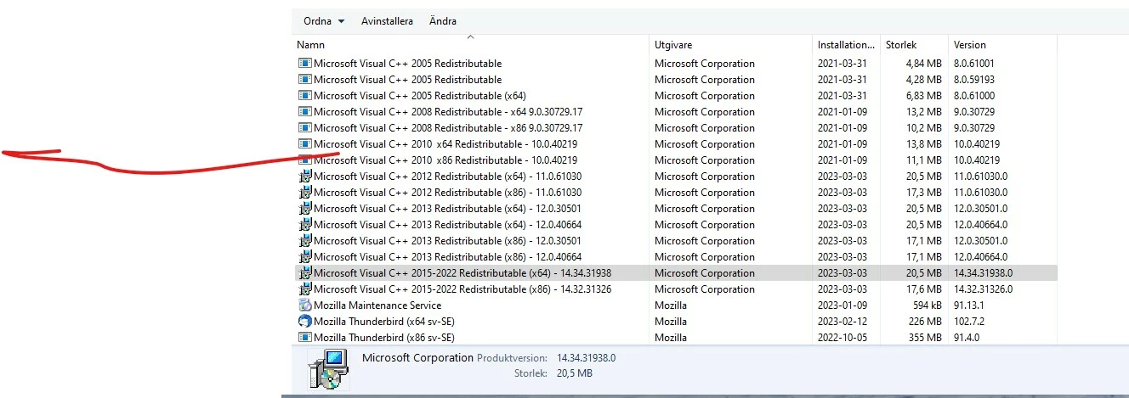
Task: Click version cell 8.0.59193
Action: point(974,80)
